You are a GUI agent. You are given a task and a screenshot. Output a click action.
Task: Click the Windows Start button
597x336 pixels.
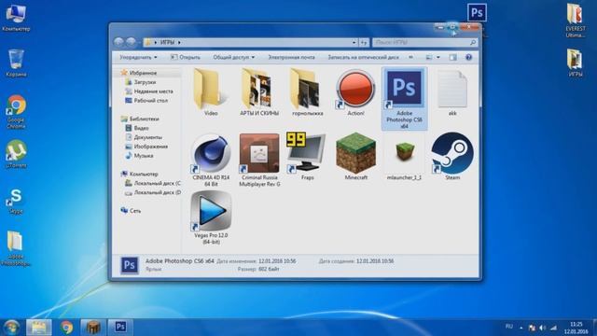[x=11, y=328]
